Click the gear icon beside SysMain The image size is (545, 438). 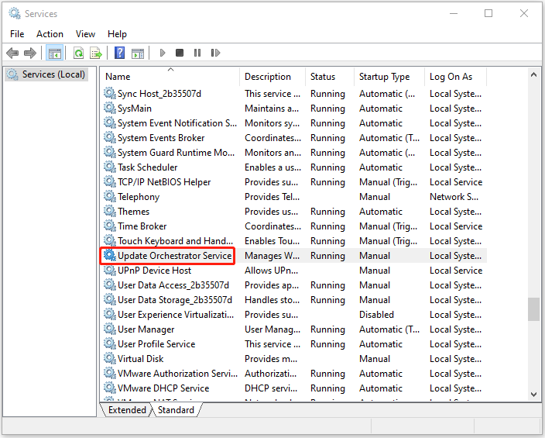[x=110, y=109]
